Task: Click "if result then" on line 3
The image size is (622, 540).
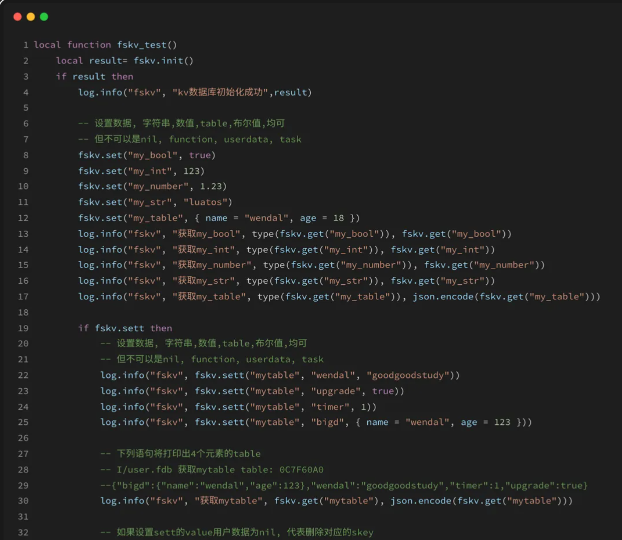Action: pyautogui.click(x=95, y=77)
